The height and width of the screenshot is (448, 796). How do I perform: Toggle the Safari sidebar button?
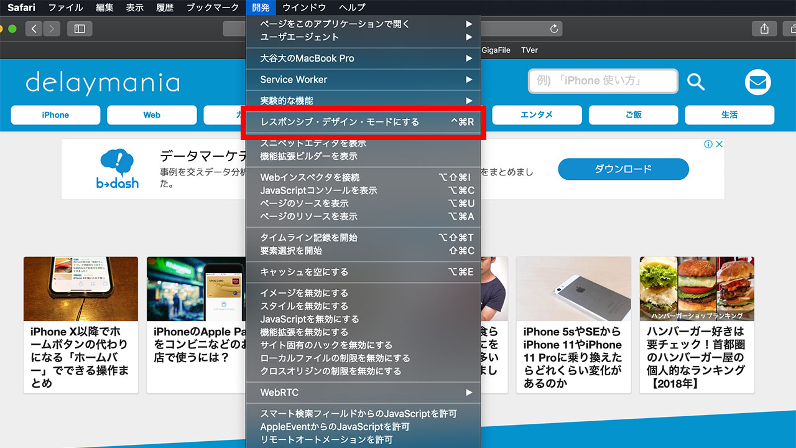pyautogui.click(x=80, y=29)
